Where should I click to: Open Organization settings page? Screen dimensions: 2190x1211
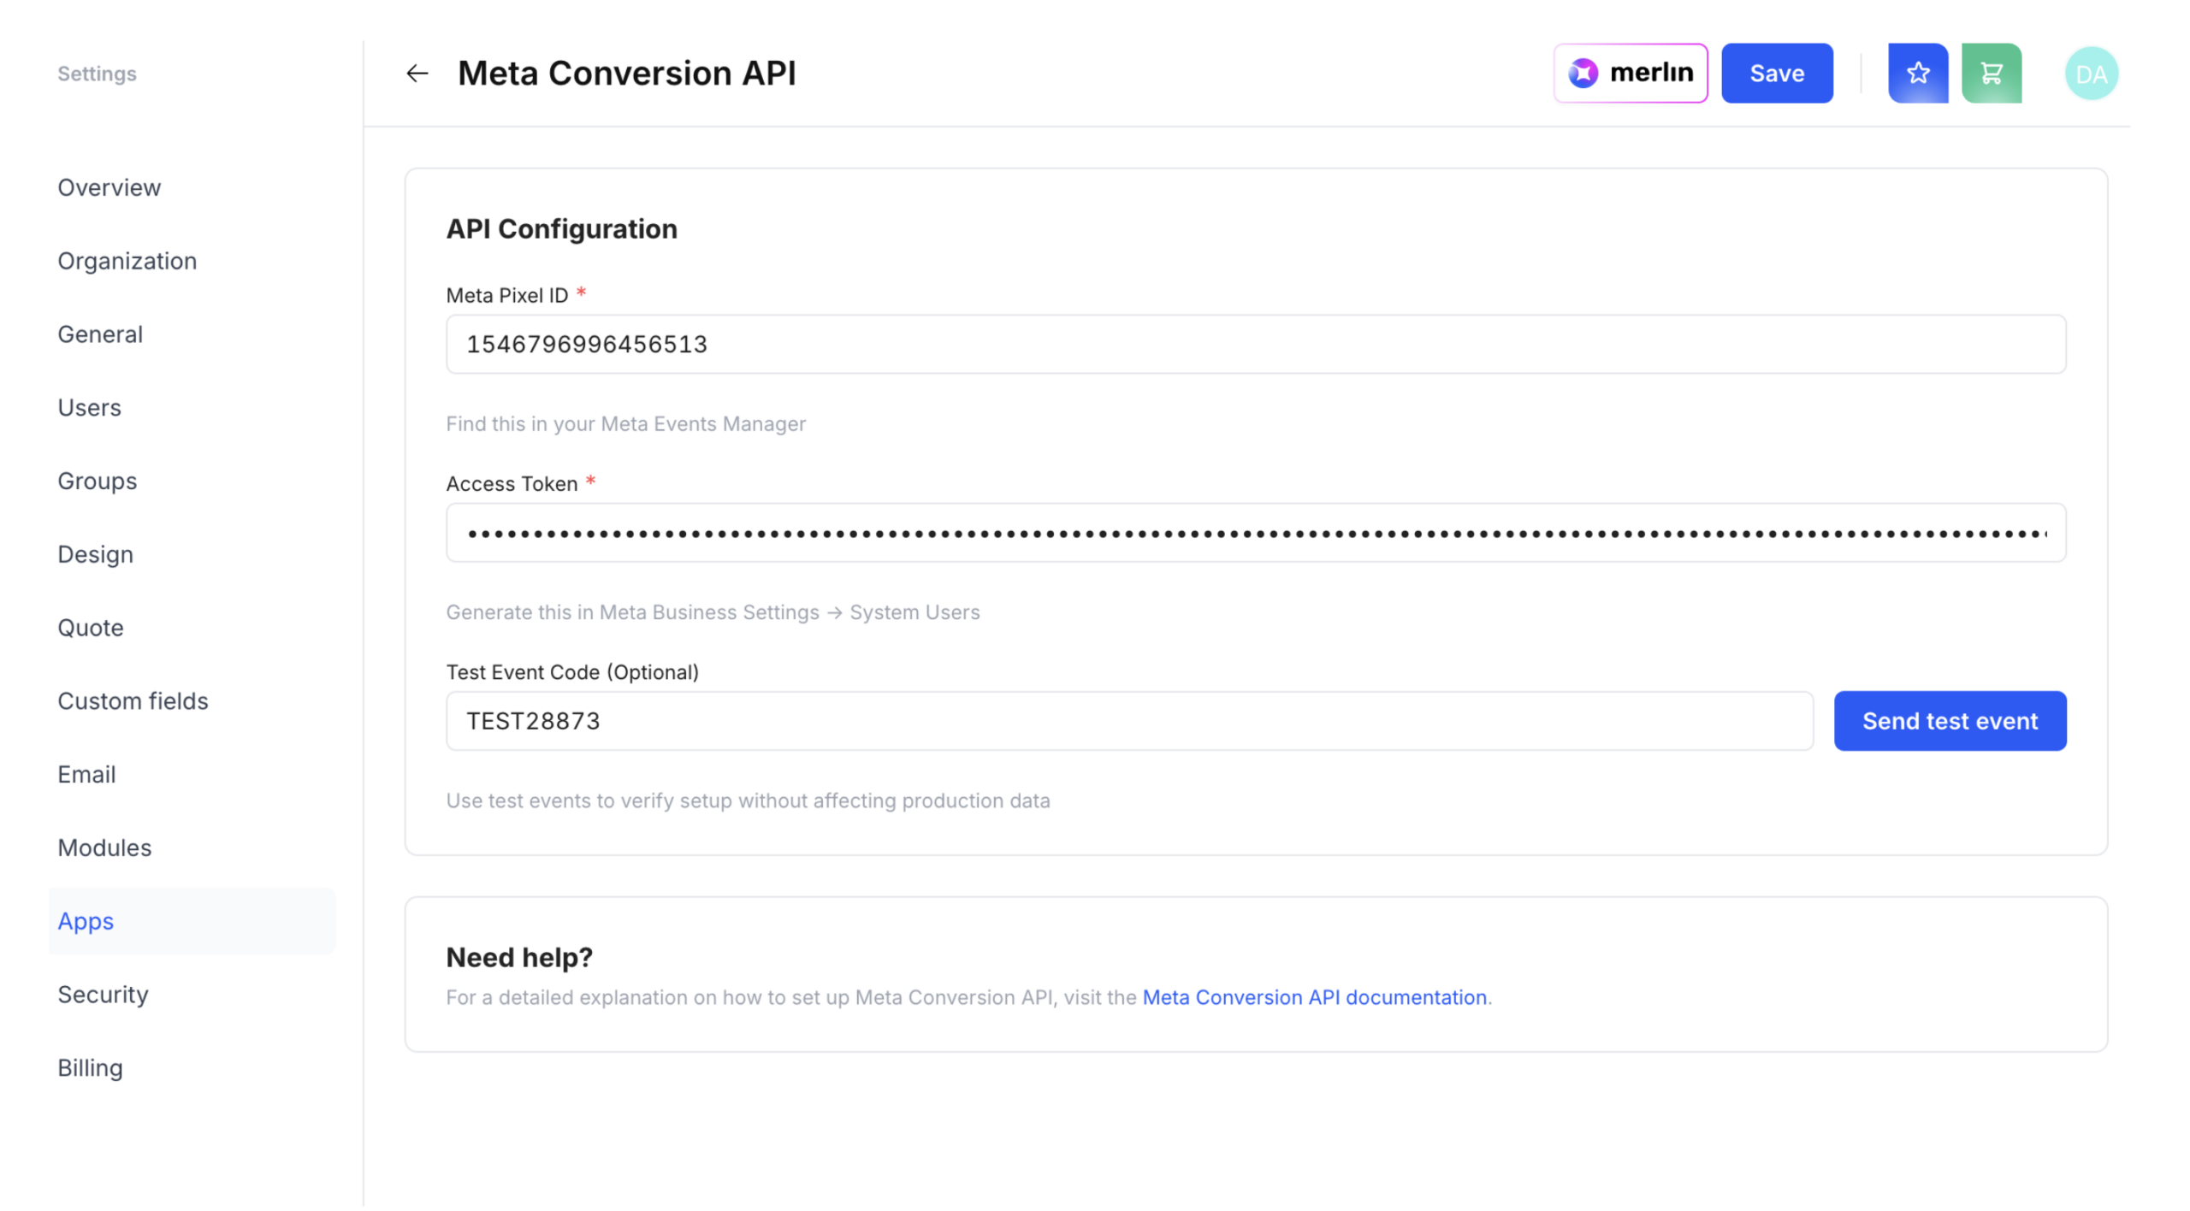tap(127, 261)
